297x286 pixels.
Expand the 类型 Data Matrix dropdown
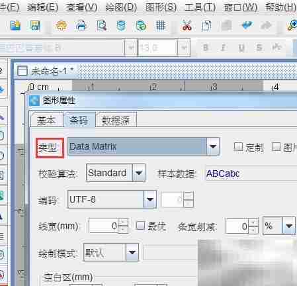coord(213,146)
